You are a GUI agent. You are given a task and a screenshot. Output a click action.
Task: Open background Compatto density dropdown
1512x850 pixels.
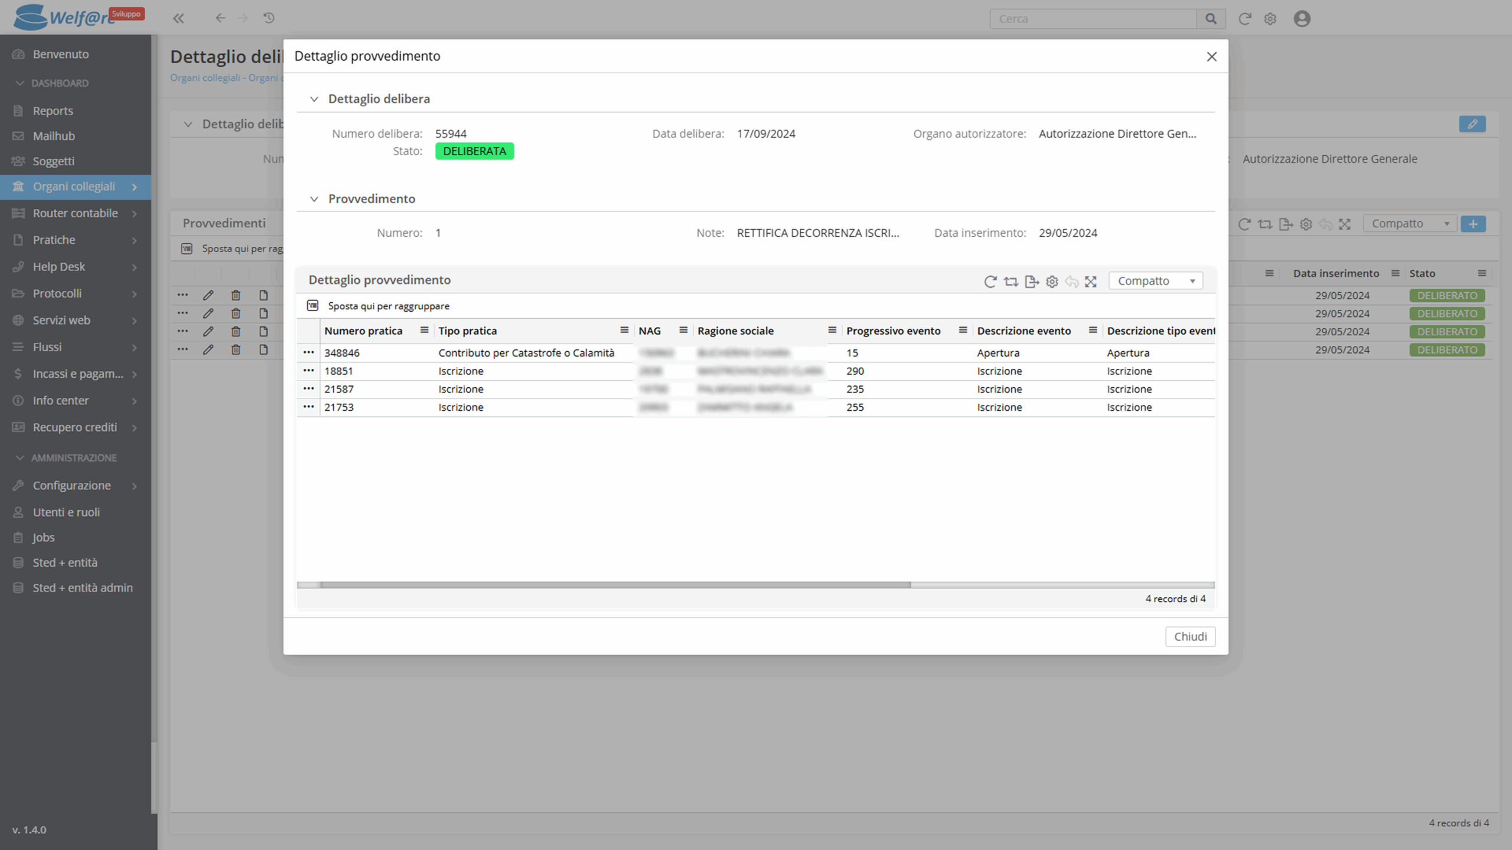coord(1409,224)
